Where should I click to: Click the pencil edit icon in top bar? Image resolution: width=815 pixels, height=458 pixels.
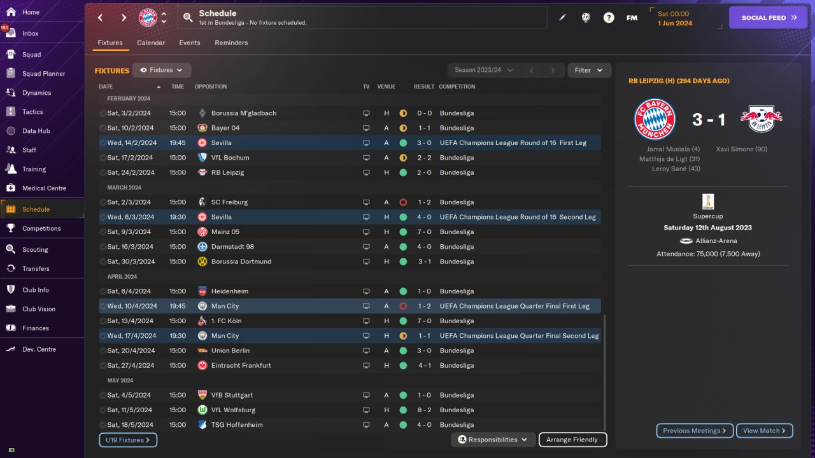click(x=562, y=18)
